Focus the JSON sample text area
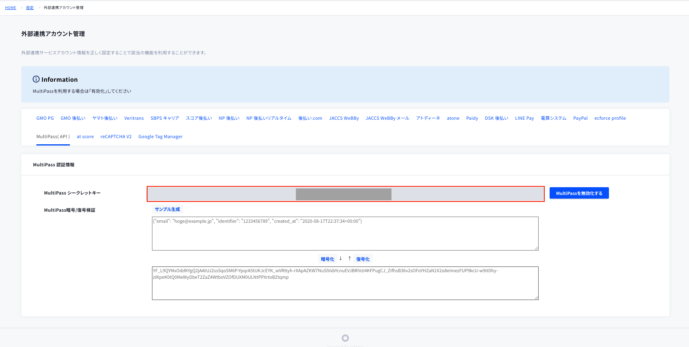 pos(345,233)
